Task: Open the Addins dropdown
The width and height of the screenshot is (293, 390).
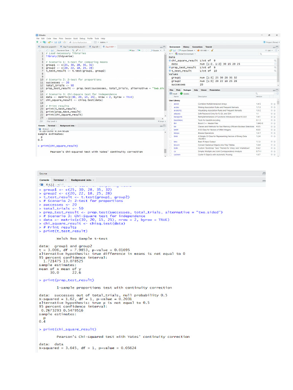Action: (x=104, y=42)
